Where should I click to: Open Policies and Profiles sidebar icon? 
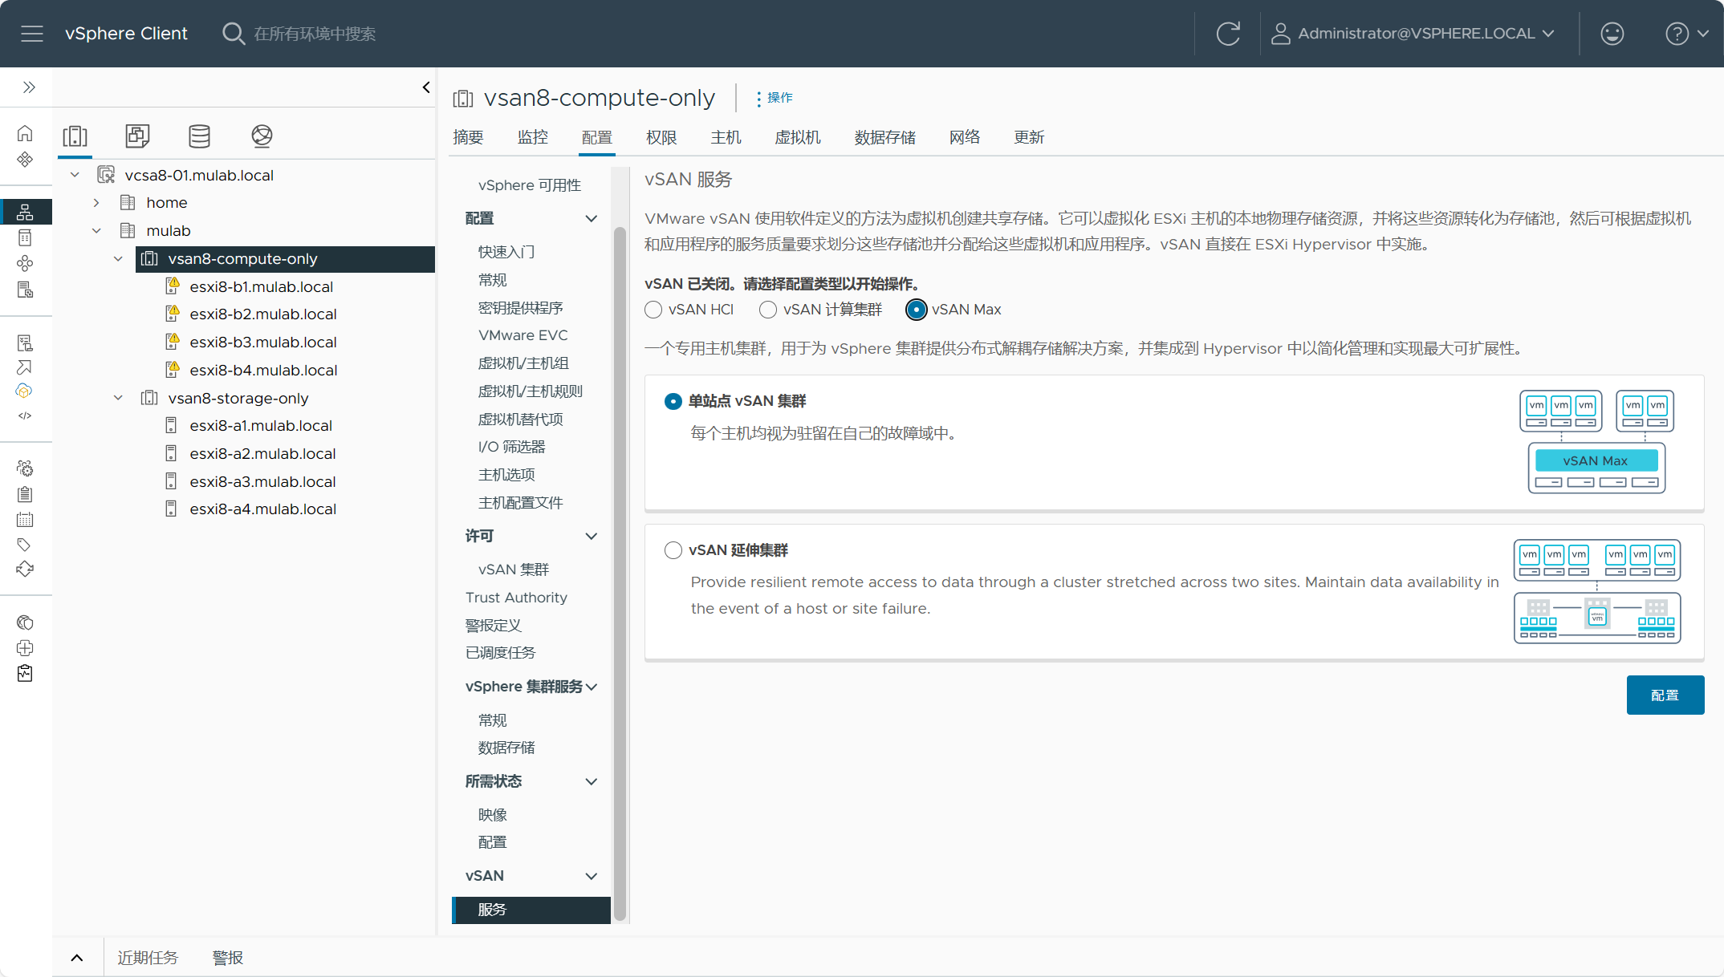25,343
